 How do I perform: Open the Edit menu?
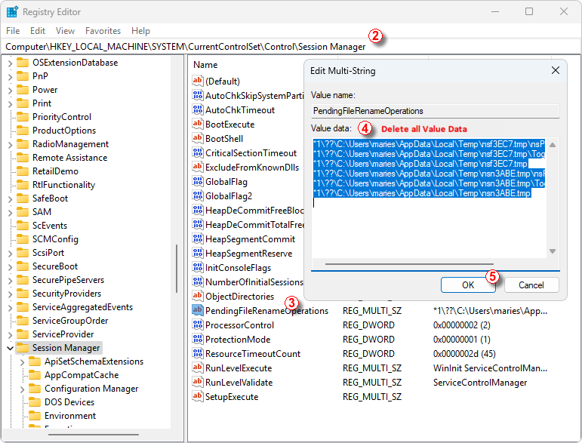38,31
